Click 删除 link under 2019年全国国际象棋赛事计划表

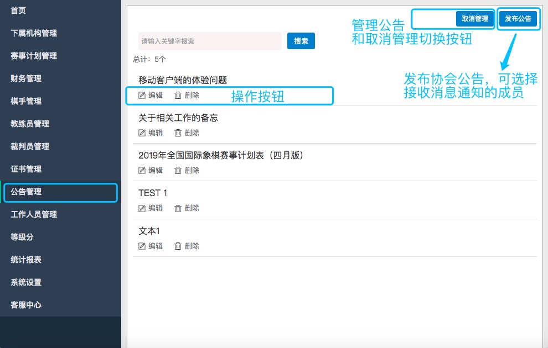pyautogui.click(x=192, y=171)
